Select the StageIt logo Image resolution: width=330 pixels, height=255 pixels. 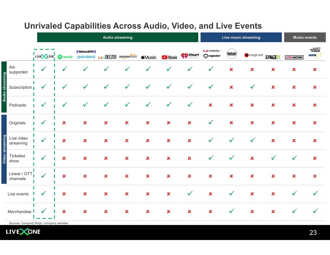coord(273,57)
